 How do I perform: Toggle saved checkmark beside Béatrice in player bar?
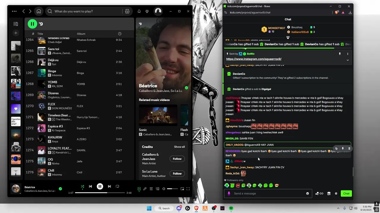[x=60, y=188]
